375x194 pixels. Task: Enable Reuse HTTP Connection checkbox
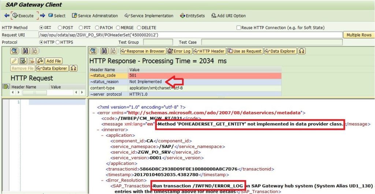pyautogui.click(x=238, y=28)
